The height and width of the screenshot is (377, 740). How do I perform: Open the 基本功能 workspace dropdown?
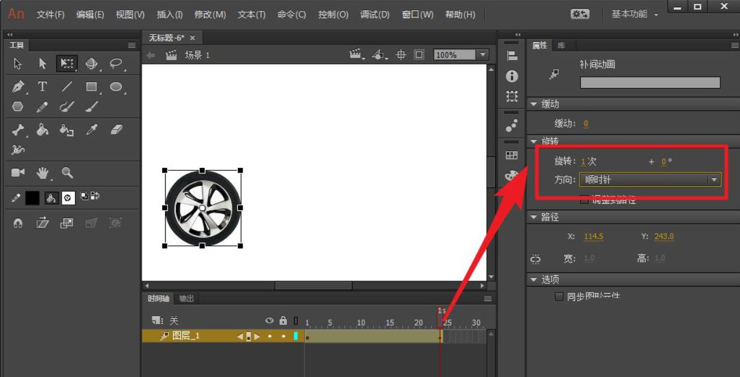click(635, 14)
